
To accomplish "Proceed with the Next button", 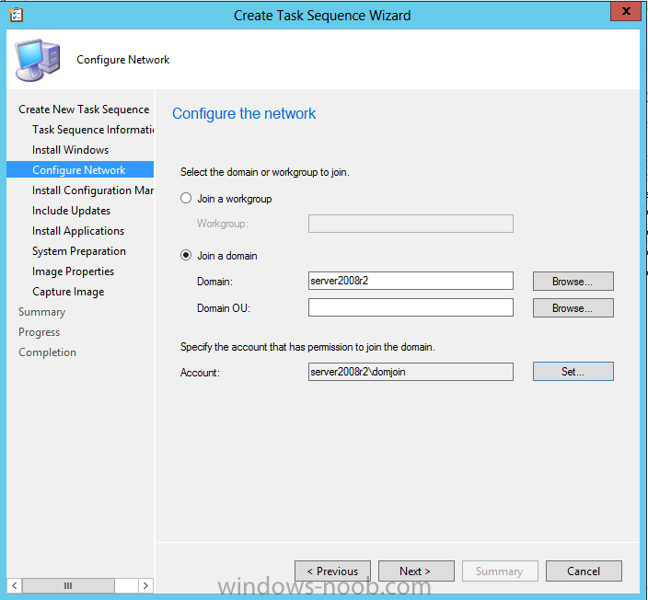I will [416, 571].
